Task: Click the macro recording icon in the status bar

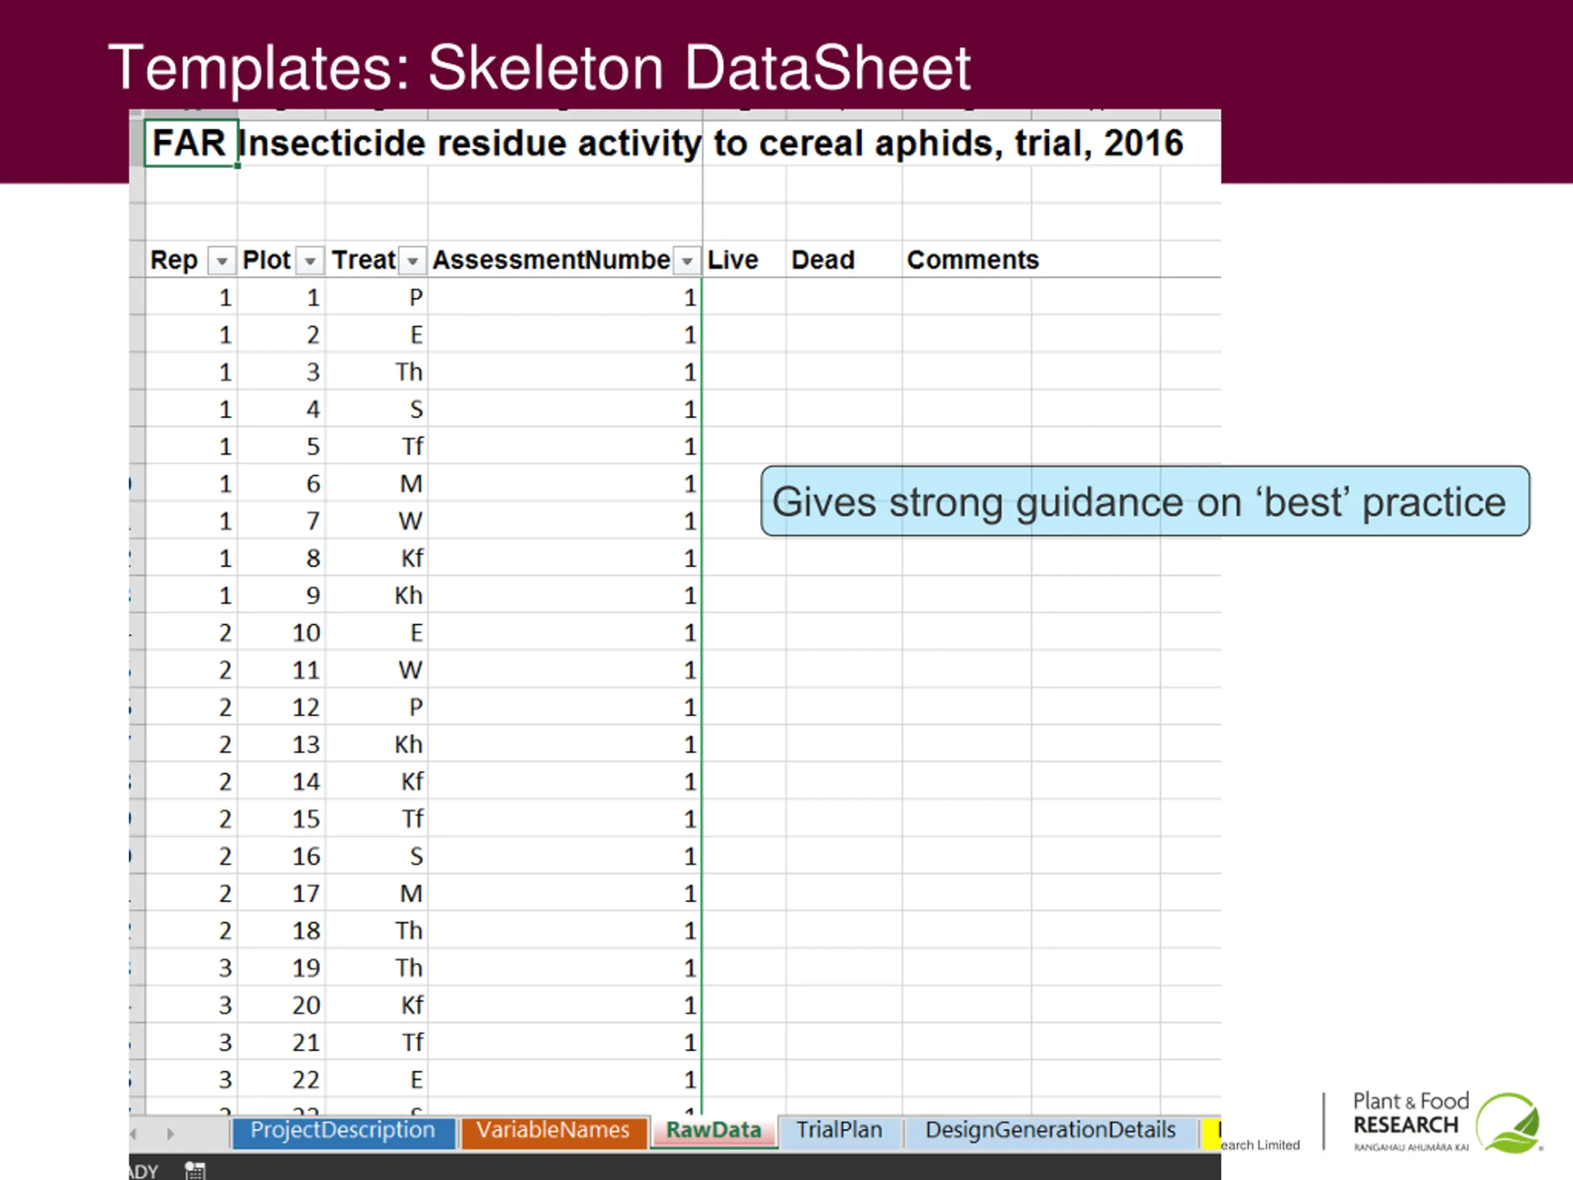Action: (195, 1170)
